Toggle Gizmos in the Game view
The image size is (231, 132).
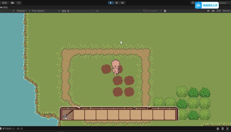point(226,11)
